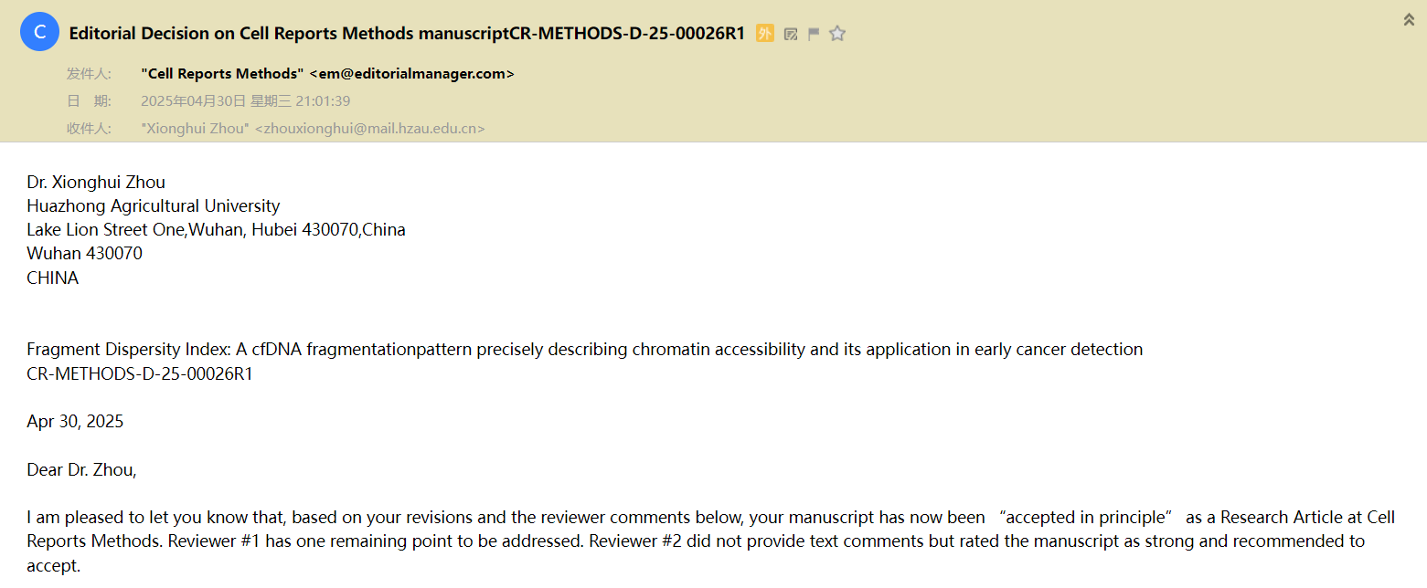The width and height of the screenshot is (1427, 588).
Task: Click the email subject Editorial Decision title
Action: click(x=407, y=34)
